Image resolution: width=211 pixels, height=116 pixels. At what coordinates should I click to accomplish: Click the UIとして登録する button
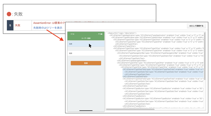point(196,26)
